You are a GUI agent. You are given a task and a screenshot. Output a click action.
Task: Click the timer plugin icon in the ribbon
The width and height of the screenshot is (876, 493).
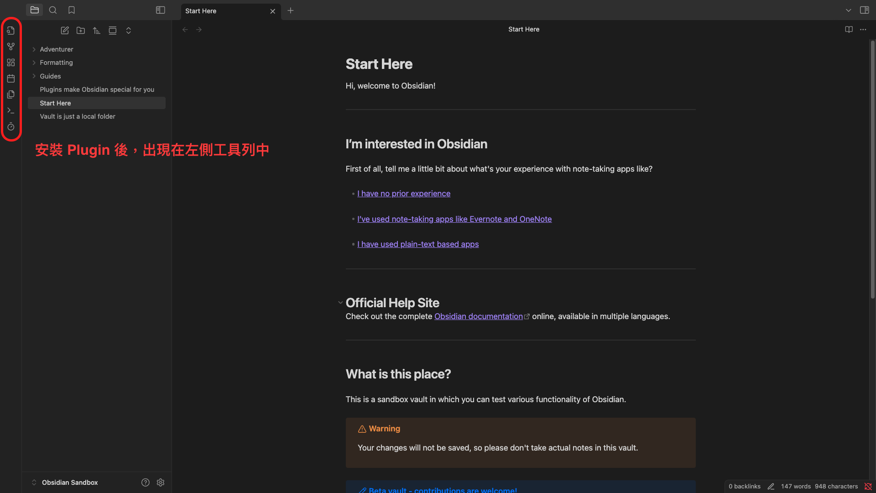(x=11, y=127)
